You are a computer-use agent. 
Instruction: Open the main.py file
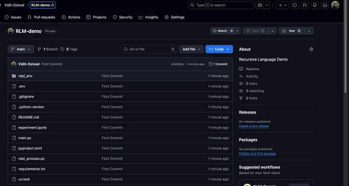[x=25, y=138]
